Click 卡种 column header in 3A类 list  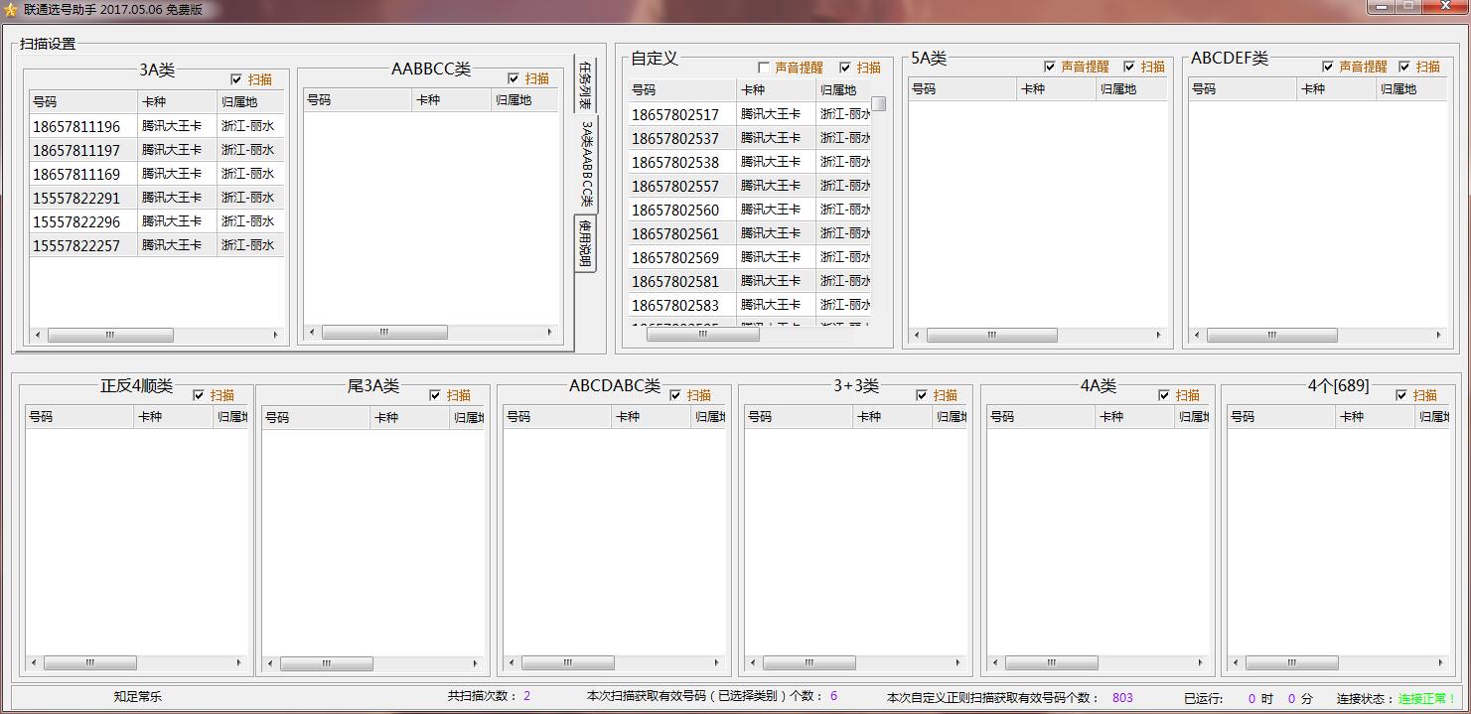point(178,101)
